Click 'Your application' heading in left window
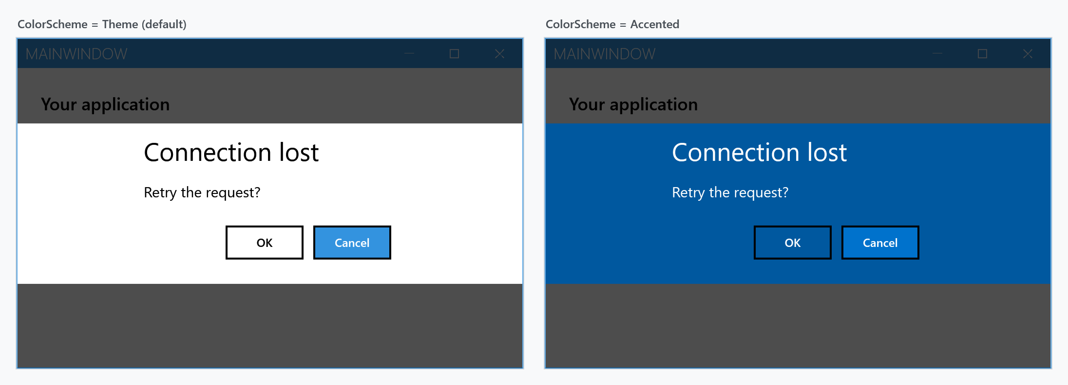 coord(105,105)
